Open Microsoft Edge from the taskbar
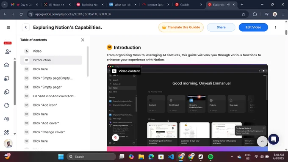The height and width of the screenshot is (162, 288). click(x=151, y=157)
